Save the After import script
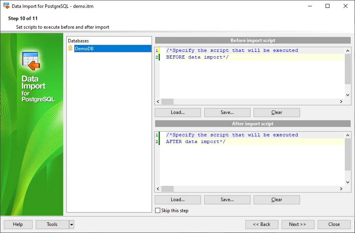Image resolution: width=355 pixels, height=233 pixels. pyautogui.click(x=227, y=200)
